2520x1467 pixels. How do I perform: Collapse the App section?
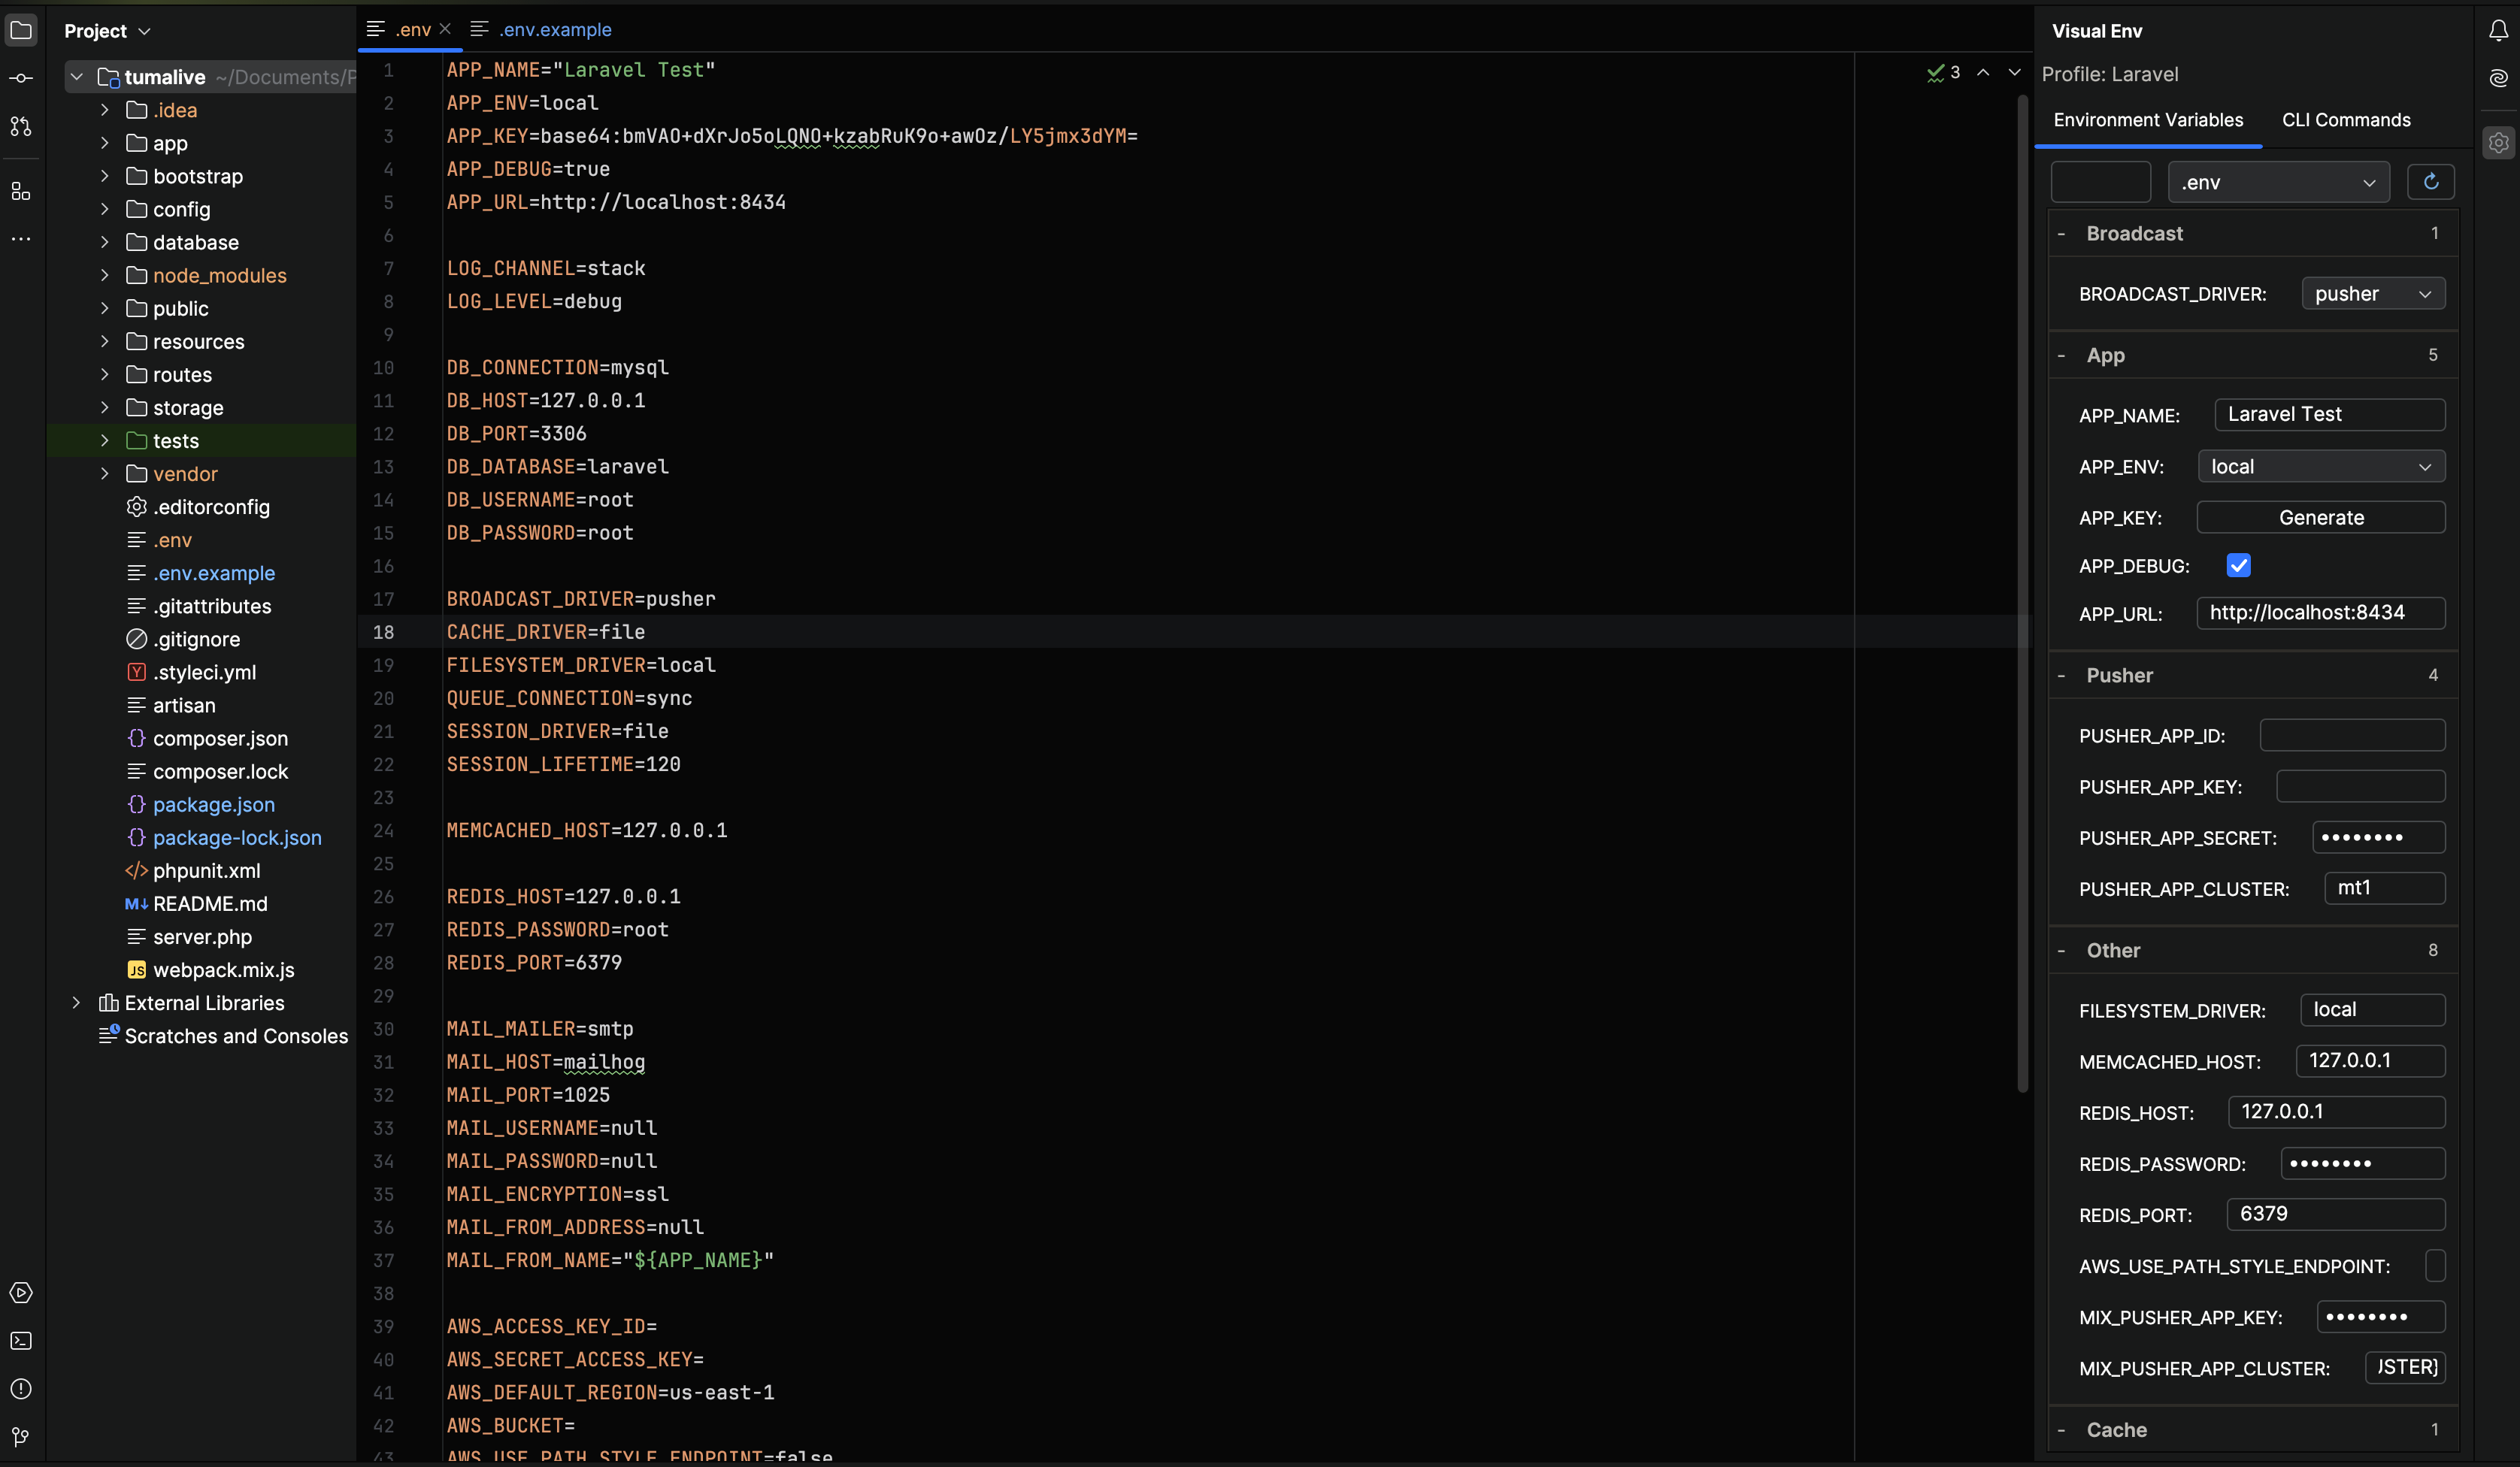point(2061,355)
